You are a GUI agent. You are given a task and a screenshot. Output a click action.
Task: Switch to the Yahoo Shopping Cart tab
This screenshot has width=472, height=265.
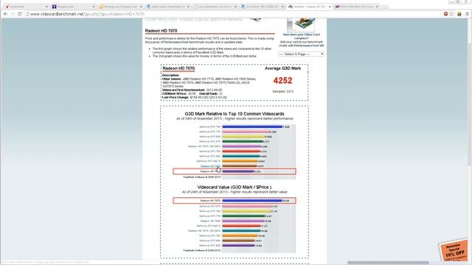(x=73, y=7)
